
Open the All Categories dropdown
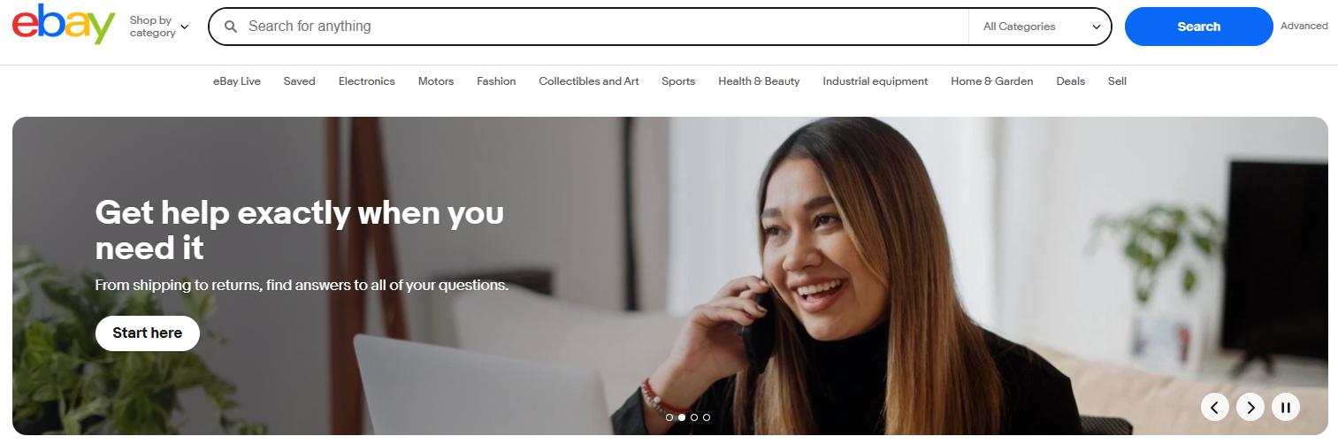click(1041, 27)
